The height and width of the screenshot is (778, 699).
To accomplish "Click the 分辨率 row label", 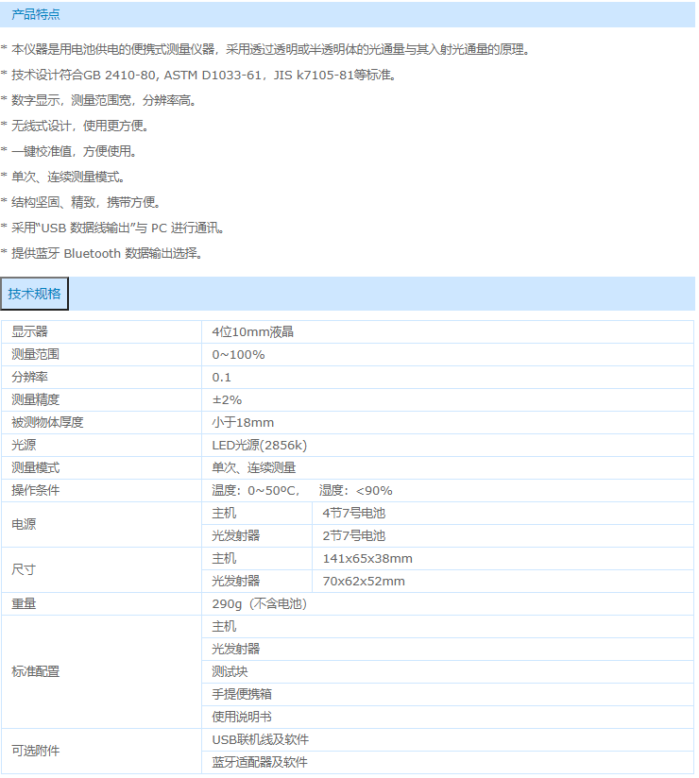I will 29,377.
